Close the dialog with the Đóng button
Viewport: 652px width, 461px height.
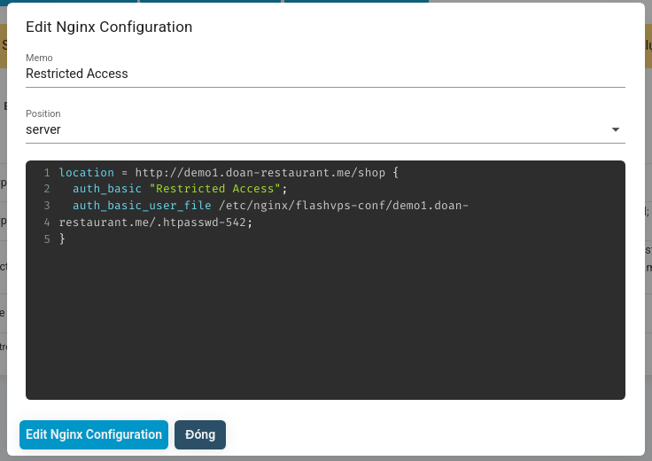200,434
